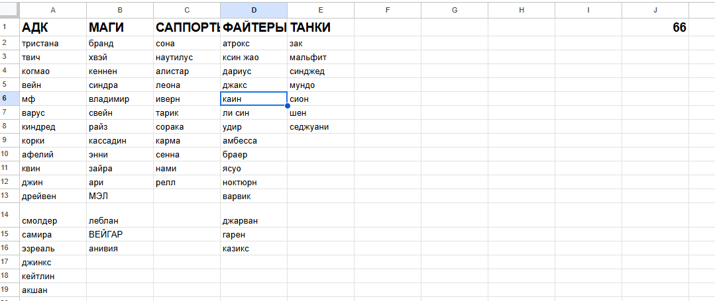Select row 14 header
The image size is (715, 301).
point(9,215)
